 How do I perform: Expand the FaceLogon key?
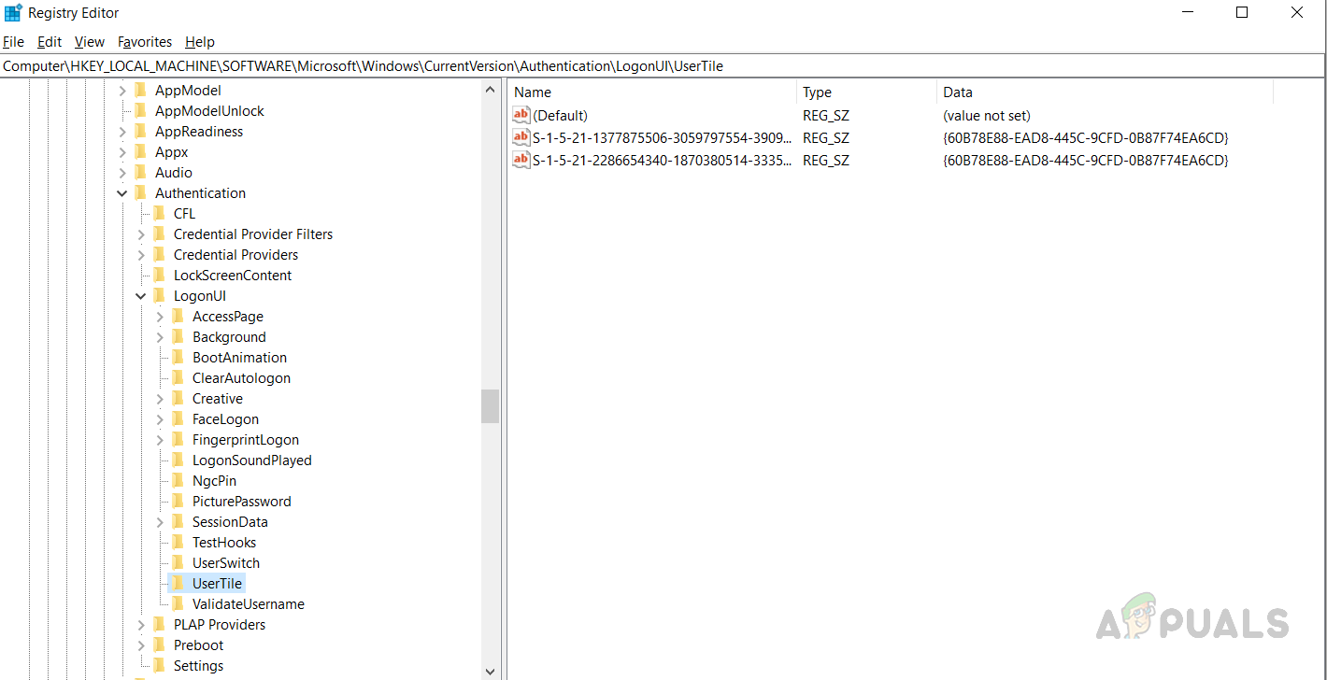tap(160, 419)
